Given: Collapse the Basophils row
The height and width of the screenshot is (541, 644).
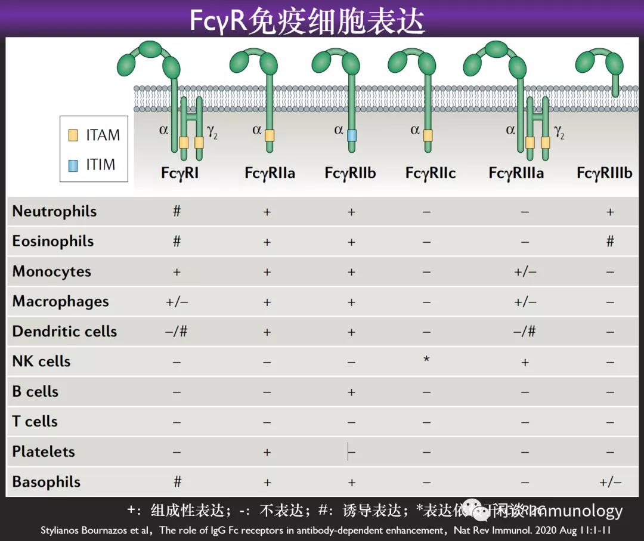Looking at the screenshot, I should point(46,481).
